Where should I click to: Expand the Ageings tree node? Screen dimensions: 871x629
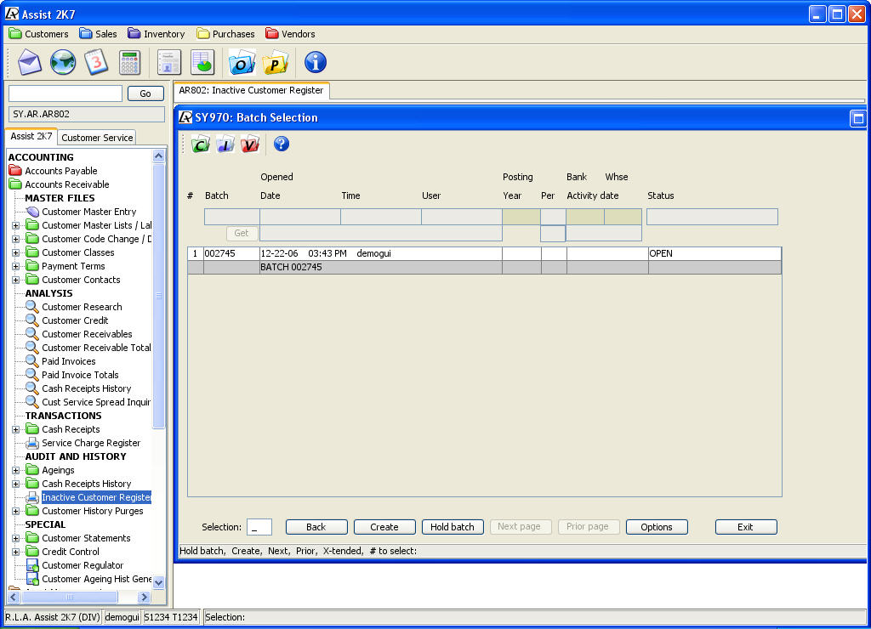click(16, 470)
